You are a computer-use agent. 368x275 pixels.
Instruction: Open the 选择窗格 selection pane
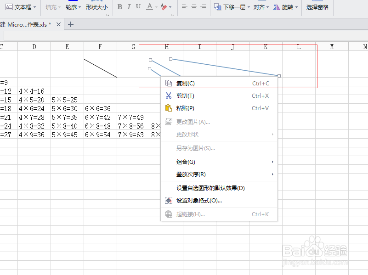[317, 7]
